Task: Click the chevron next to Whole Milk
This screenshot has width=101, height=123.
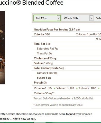Action: pyautogui.click(x=91, y=18)
